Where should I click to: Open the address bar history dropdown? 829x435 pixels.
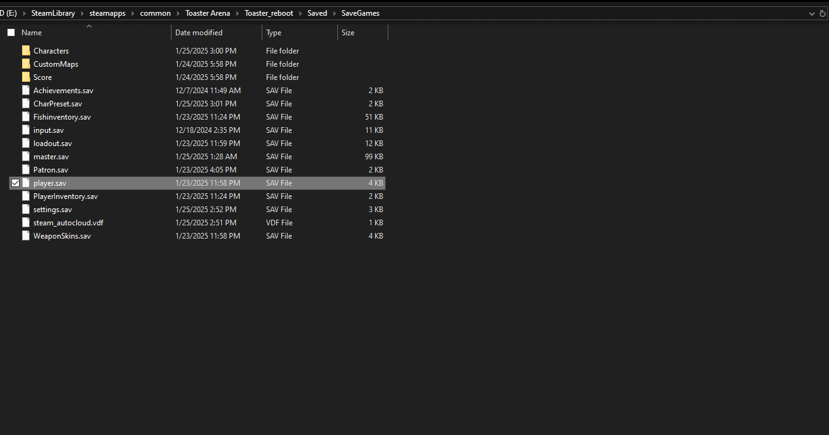click(x=812, y=13)
